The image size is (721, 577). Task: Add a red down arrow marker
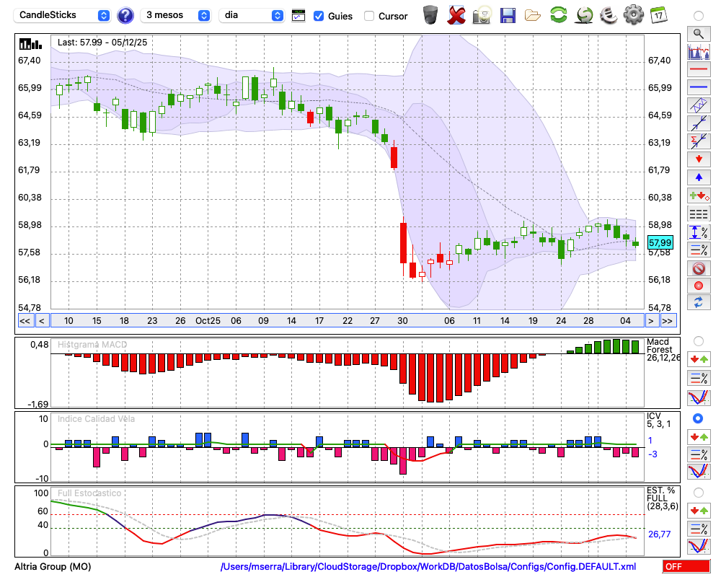699,159
